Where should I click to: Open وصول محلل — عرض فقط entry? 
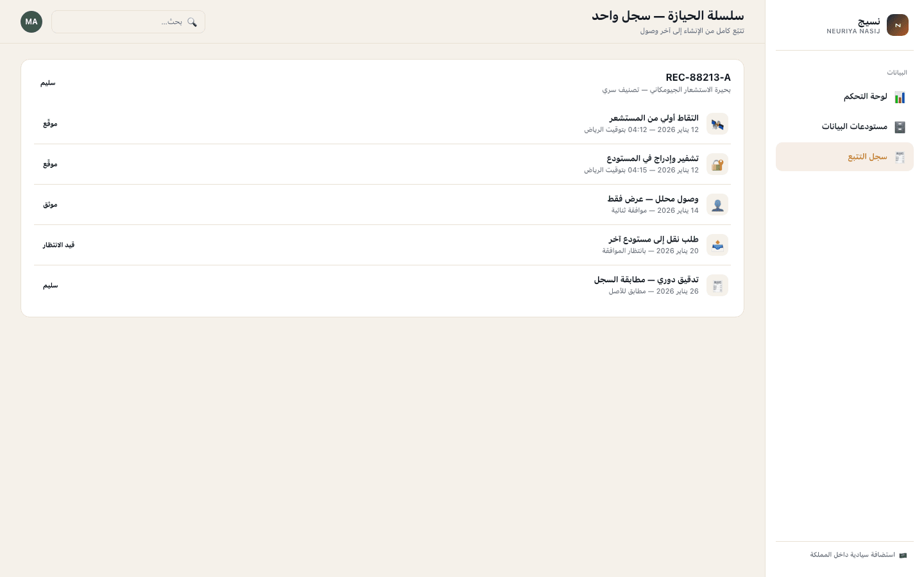(382, 205)
